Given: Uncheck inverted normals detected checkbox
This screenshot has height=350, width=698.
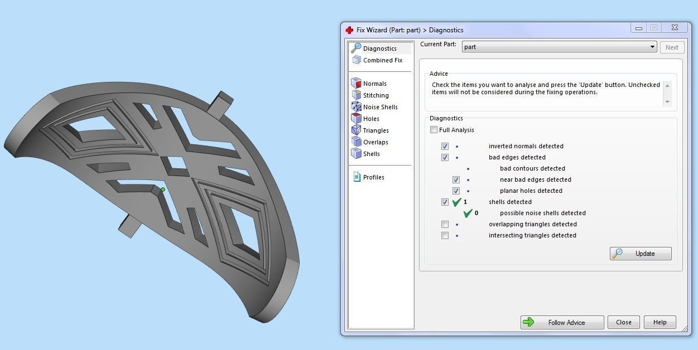Looking at the screenshot, I should click(x=445, y=146).
